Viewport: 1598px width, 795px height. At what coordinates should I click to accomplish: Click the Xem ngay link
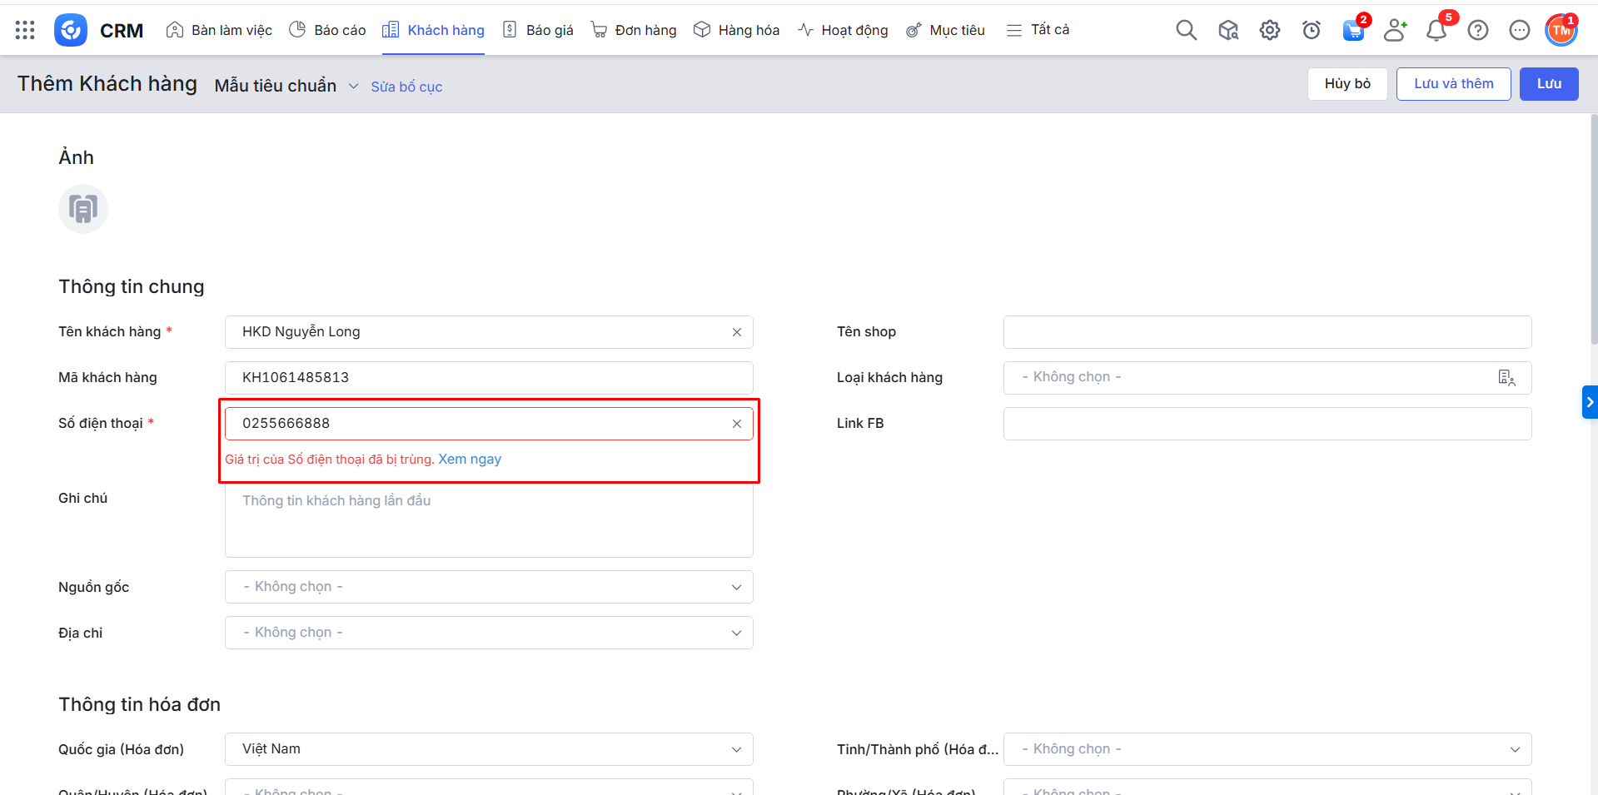click(470, 460)
